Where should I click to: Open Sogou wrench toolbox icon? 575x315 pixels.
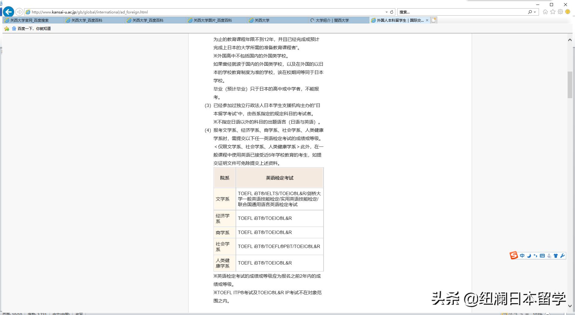[x=562, y=256]
